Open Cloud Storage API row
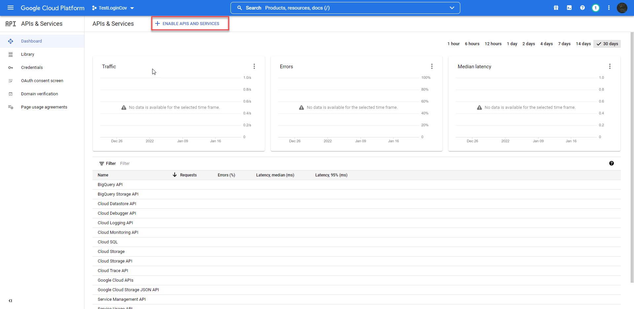The width and height of the screenshot is (634, 309). [357, 261]
